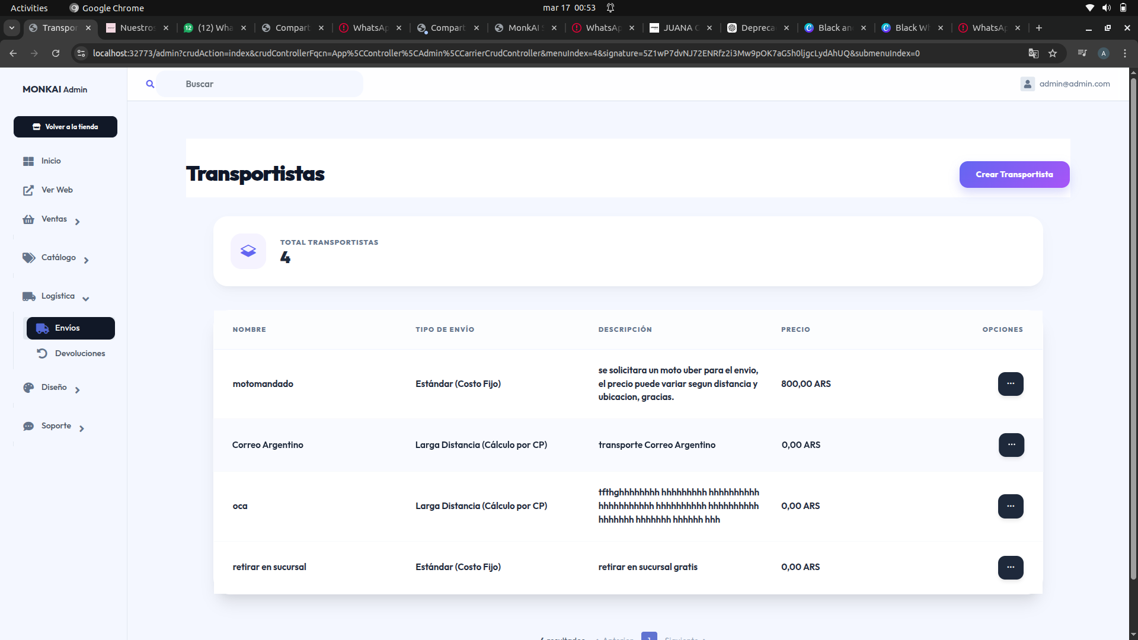The width and height of the screenshot is (1138, 640).
Task: Expand the Ventas sidebar menu
Action: pyautogui.click(x=55, y=219)
